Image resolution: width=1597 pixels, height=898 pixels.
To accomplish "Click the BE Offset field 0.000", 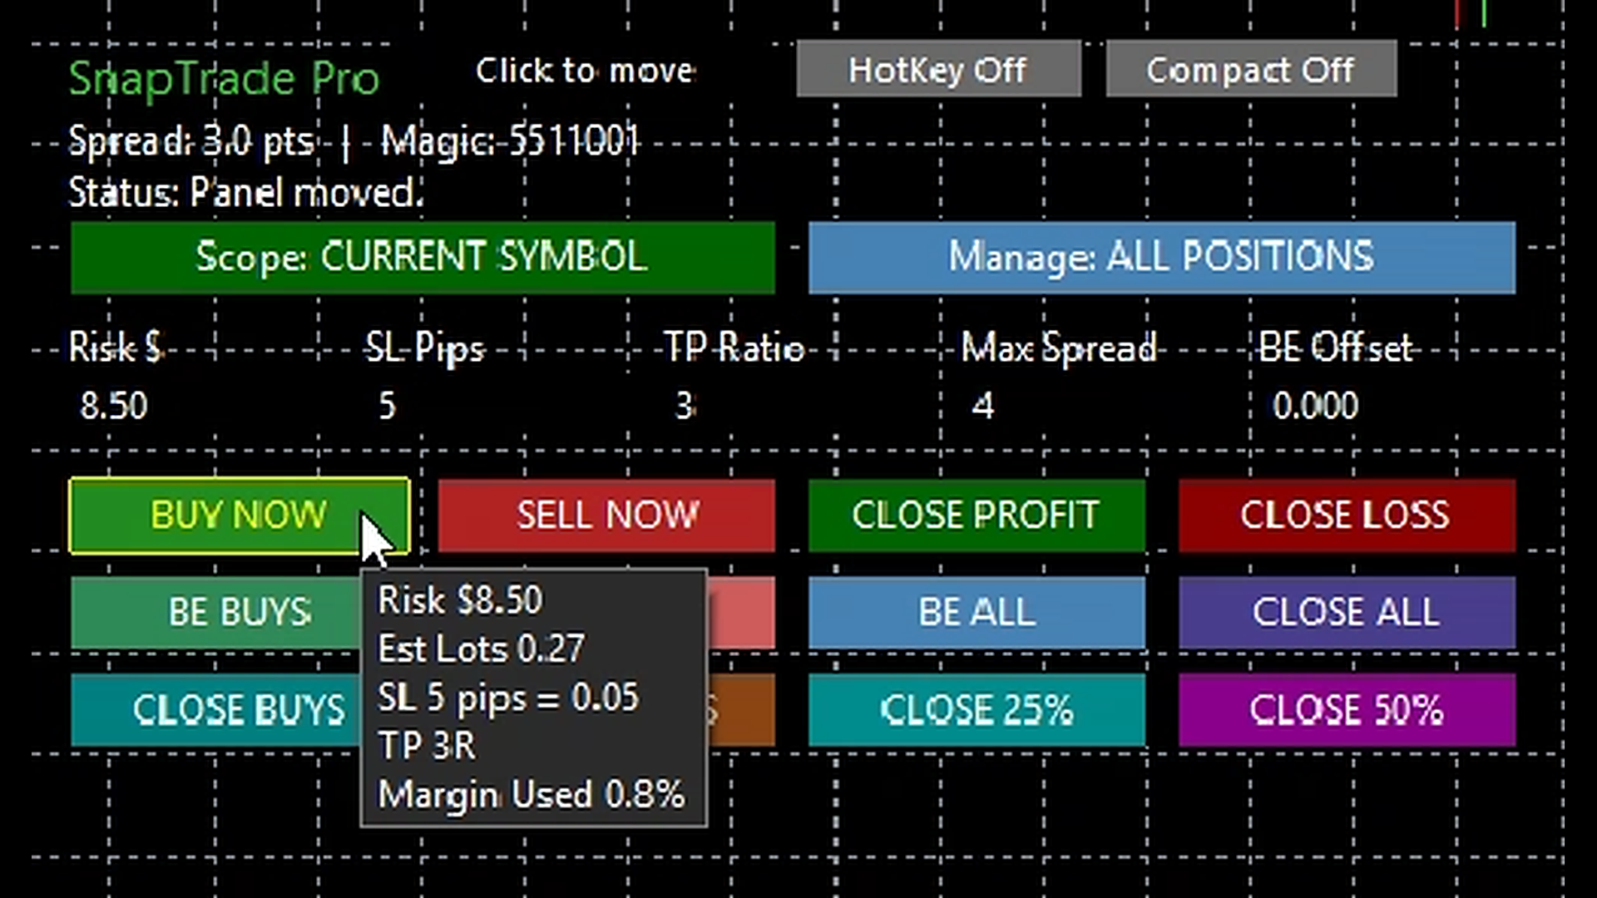I will click(1315, 406).
